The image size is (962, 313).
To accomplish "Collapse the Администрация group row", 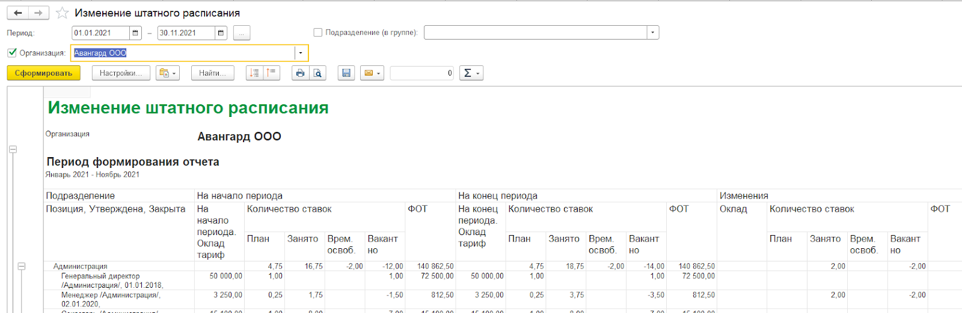I will tap(22, 266).
